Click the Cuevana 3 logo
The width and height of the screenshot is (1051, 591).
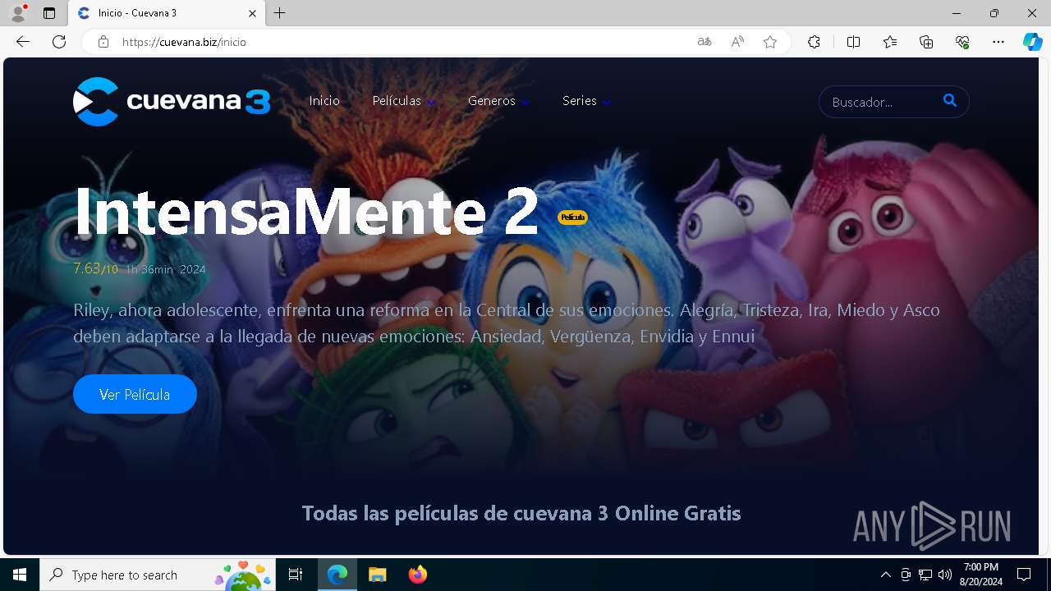[172, 102]
